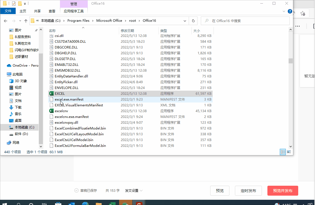This screenshot has width=315, height=205.
Task: Click 定时发布 button
Action: pyautogui.click(x=248, y=191)
